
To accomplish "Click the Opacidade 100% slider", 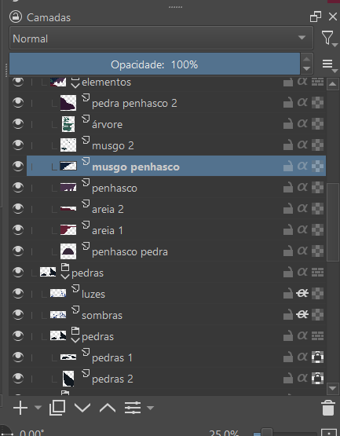I will 155,64.
